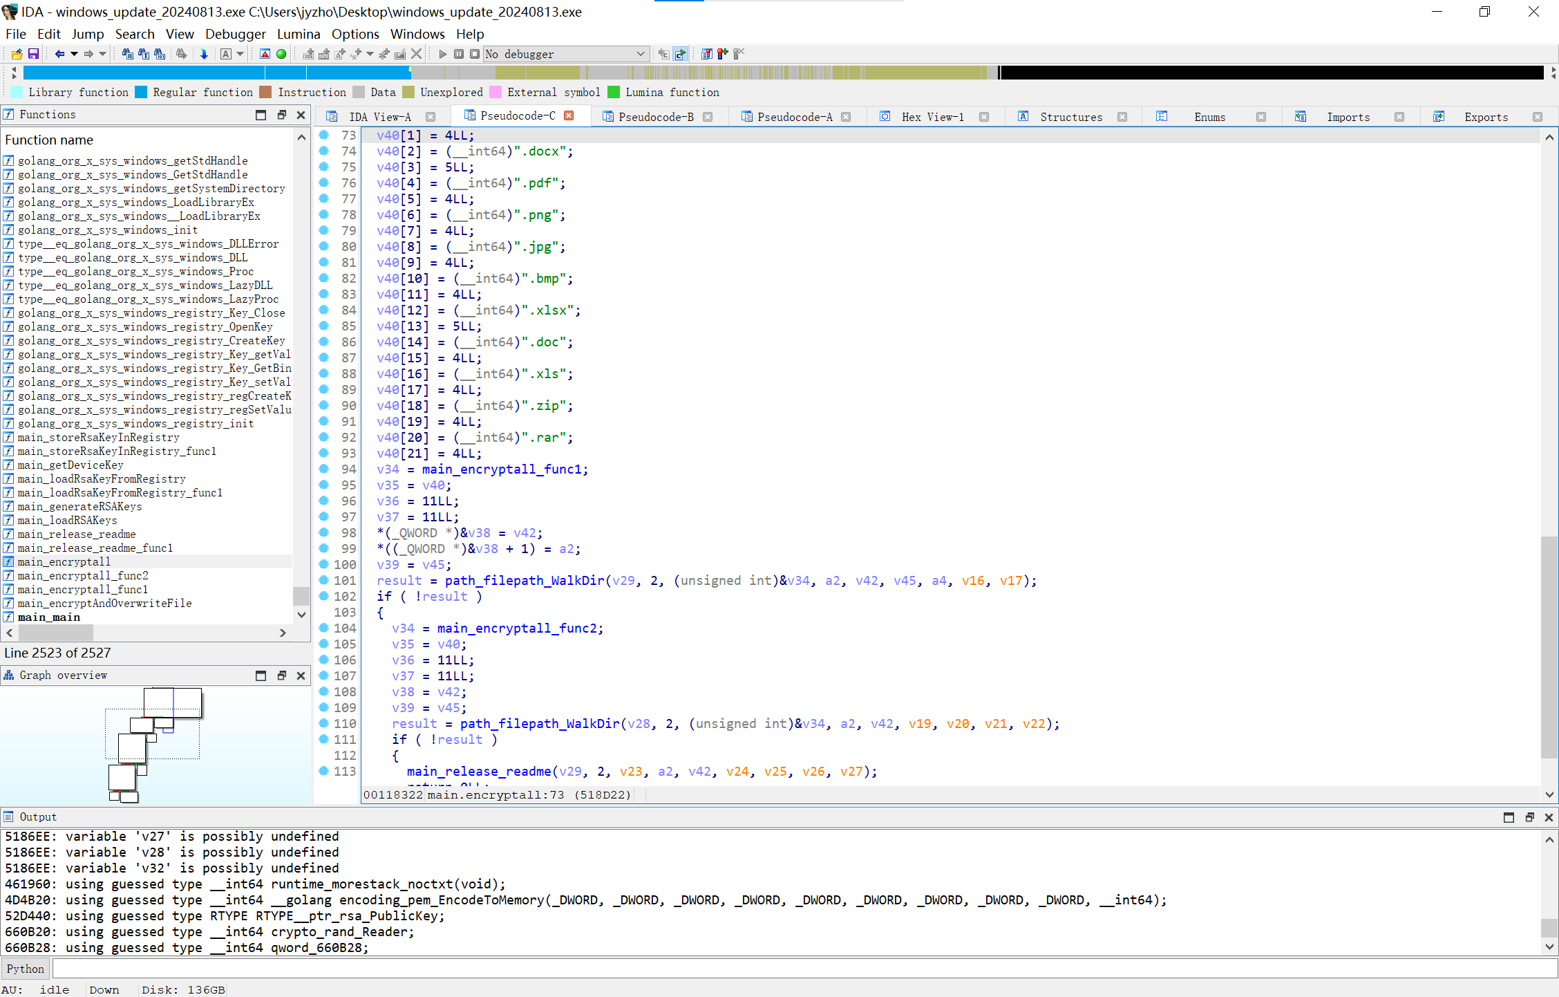This screenshot has width=1559, height=997.
Task: Stop the debugger process with square icon
Action: pyautogui.click(x=475, y=54)
